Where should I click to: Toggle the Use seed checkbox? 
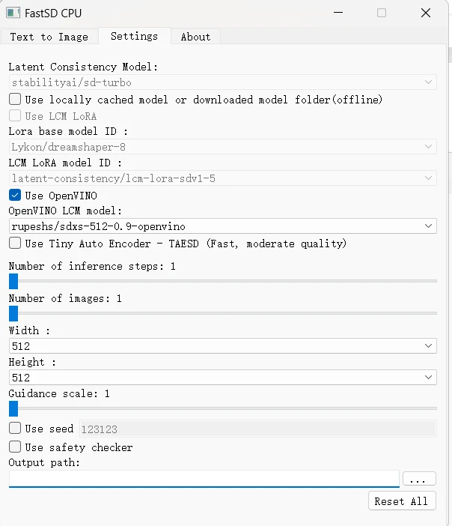coord(15,429)
